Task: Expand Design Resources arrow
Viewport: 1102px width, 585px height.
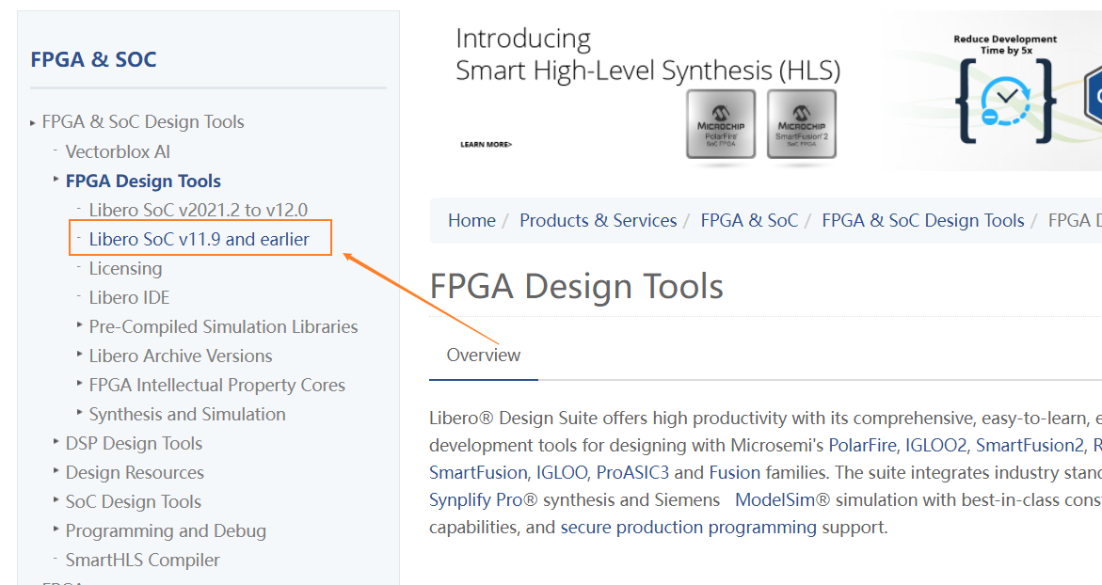Action: 56,470
